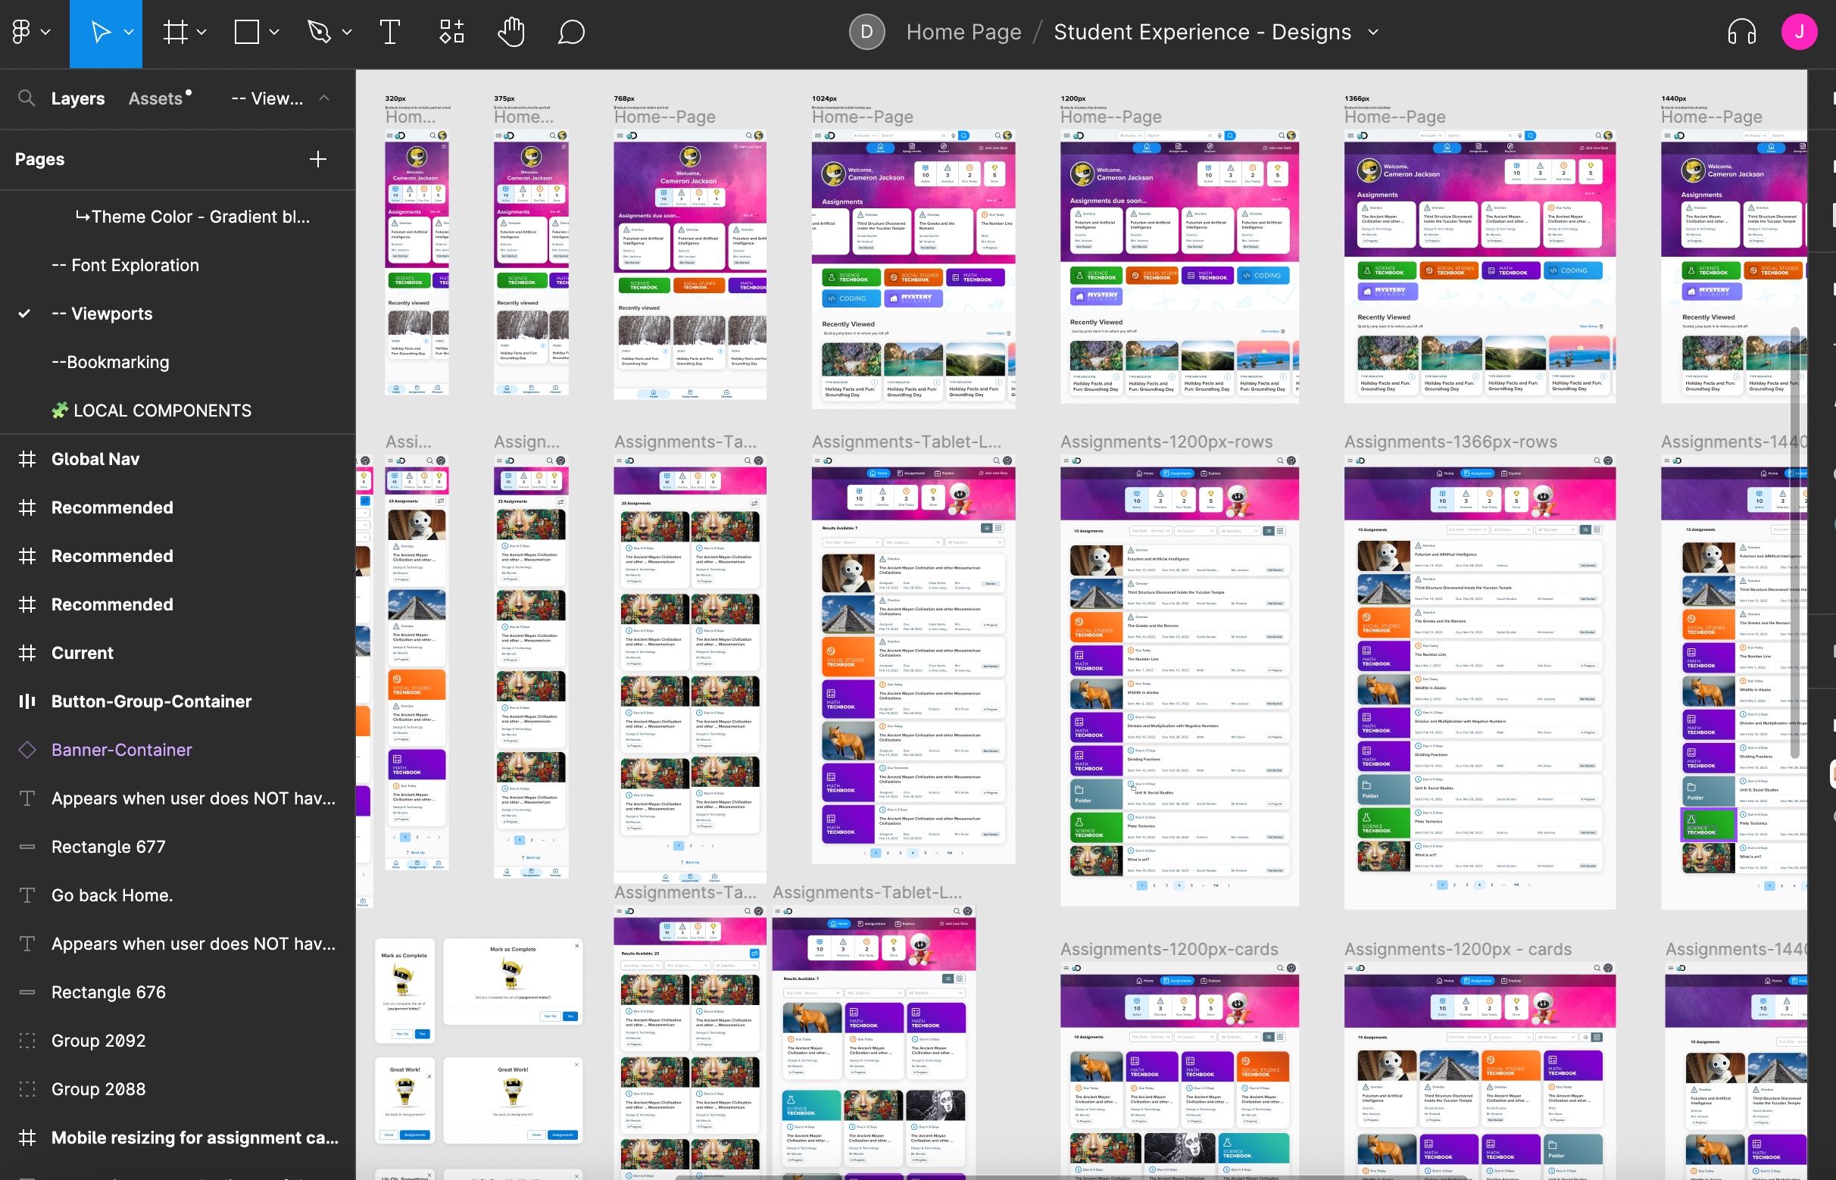This screenshot has height=1180, width=1836.
Task: Activate the Hand tool
Action: (511, 32)
